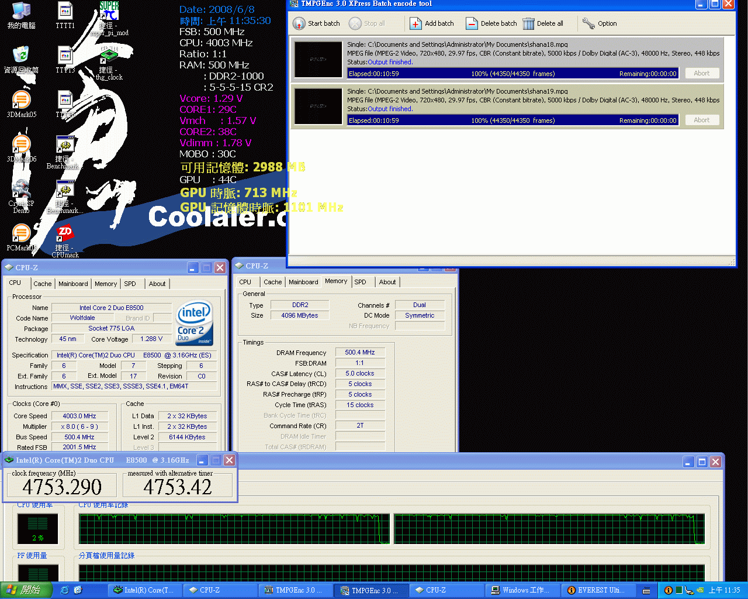Click the clock frequency value 4753.290
This screenshot has width=748, height=599.
[62, 487]
